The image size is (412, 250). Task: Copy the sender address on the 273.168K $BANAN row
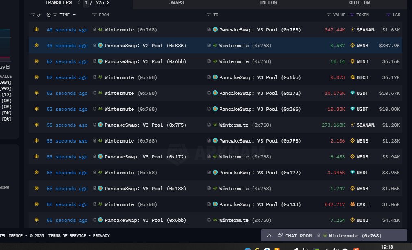[x=95, y=125]
